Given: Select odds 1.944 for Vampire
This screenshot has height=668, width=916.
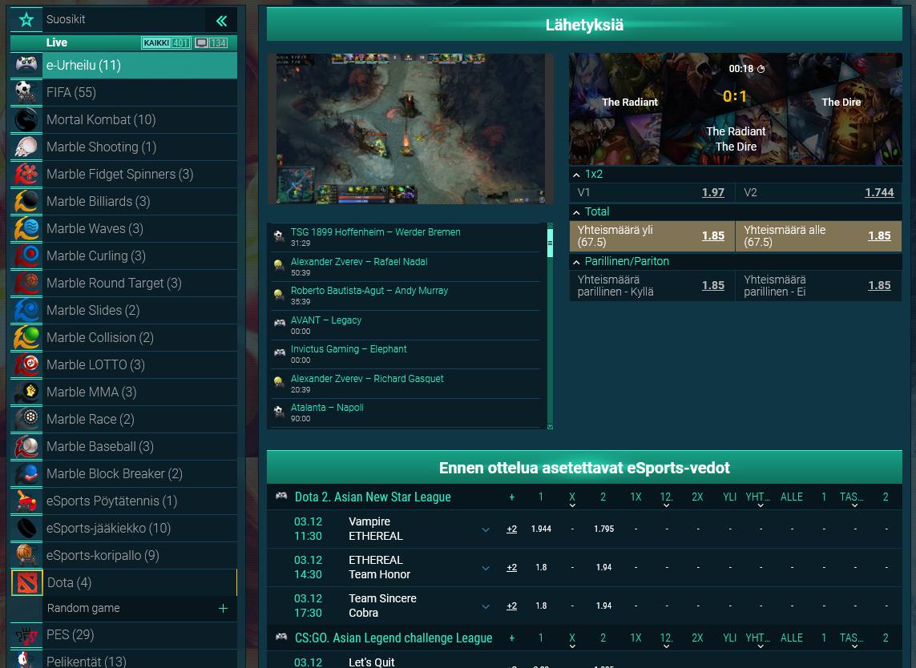Looking at the screenshot, I should 541,529.
